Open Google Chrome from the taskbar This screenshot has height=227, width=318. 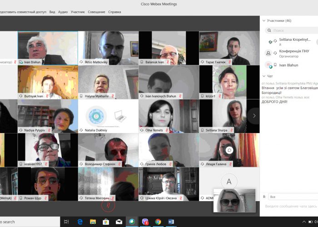(x=158, y=222)
